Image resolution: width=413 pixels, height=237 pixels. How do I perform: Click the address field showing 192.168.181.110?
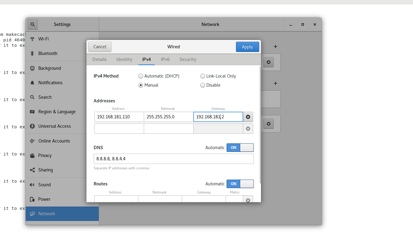point(119,117)
